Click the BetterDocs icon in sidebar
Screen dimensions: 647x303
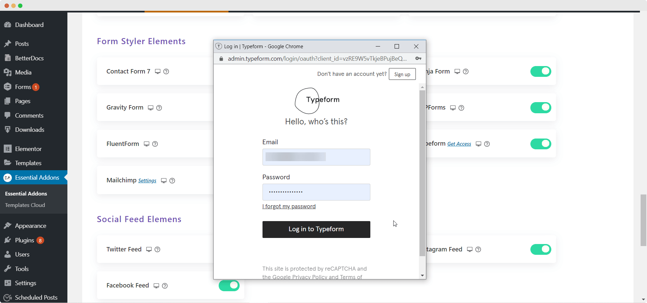click(7, 58)
